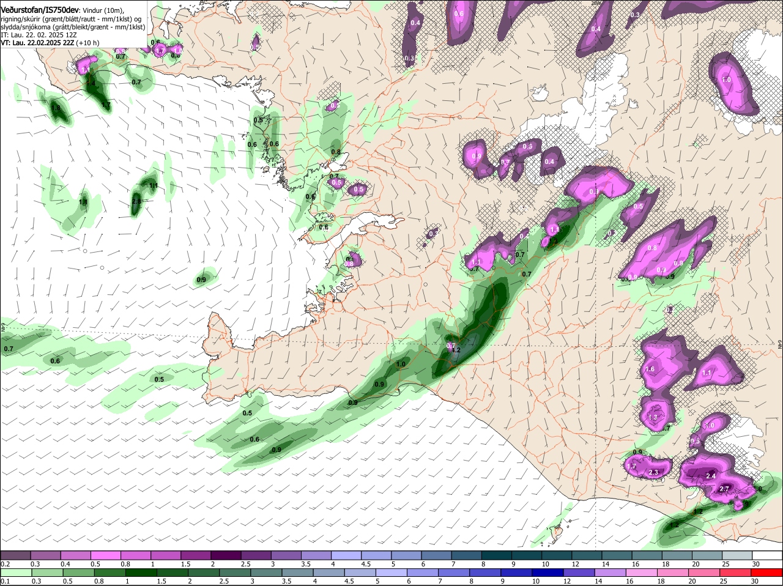Click the 1.3 snow value on the map

652,418
